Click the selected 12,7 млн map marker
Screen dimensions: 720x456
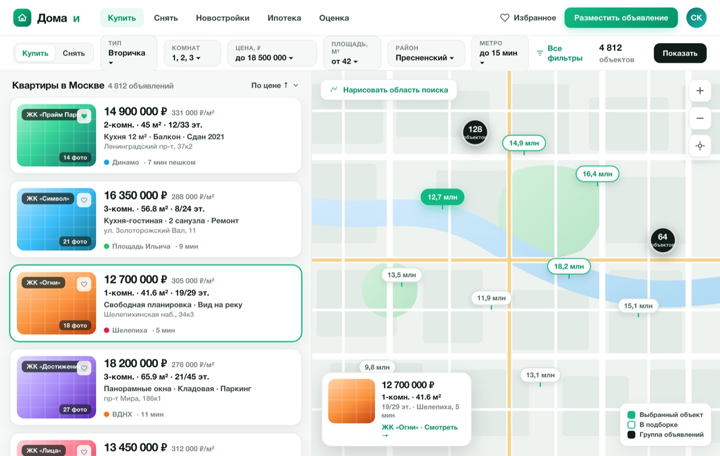point(442,197)
